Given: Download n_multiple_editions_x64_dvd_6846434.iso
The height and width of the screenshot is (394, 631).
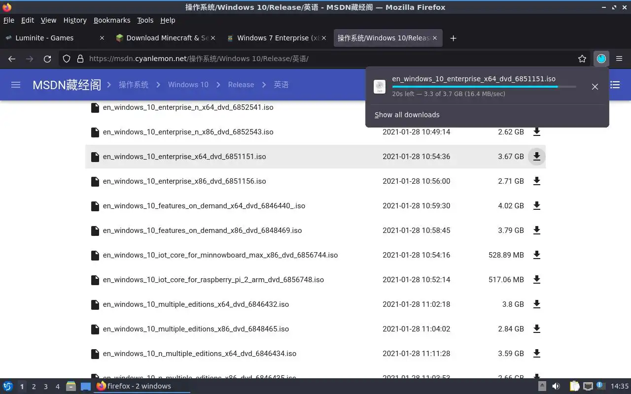Looking at the screenshot, I should pos(537,354).
